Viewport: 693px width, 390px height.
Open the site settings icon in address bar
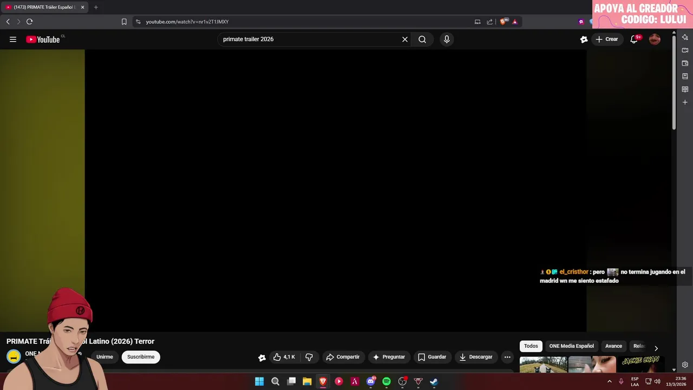(138, 22)
